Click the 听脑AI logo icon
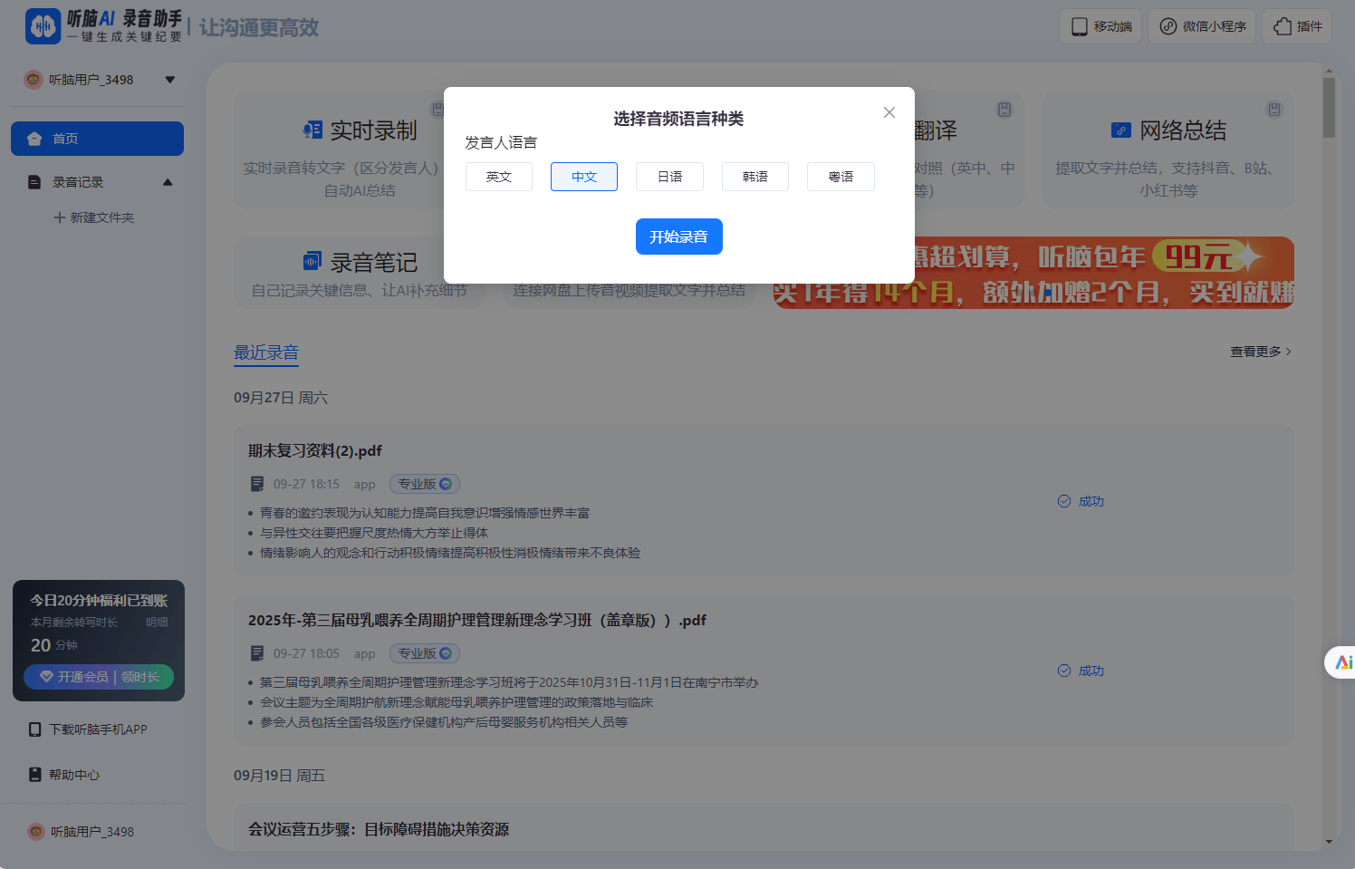Image resolution: width=1355 pixels, height=869 pixels. click(x=43, y=26)
